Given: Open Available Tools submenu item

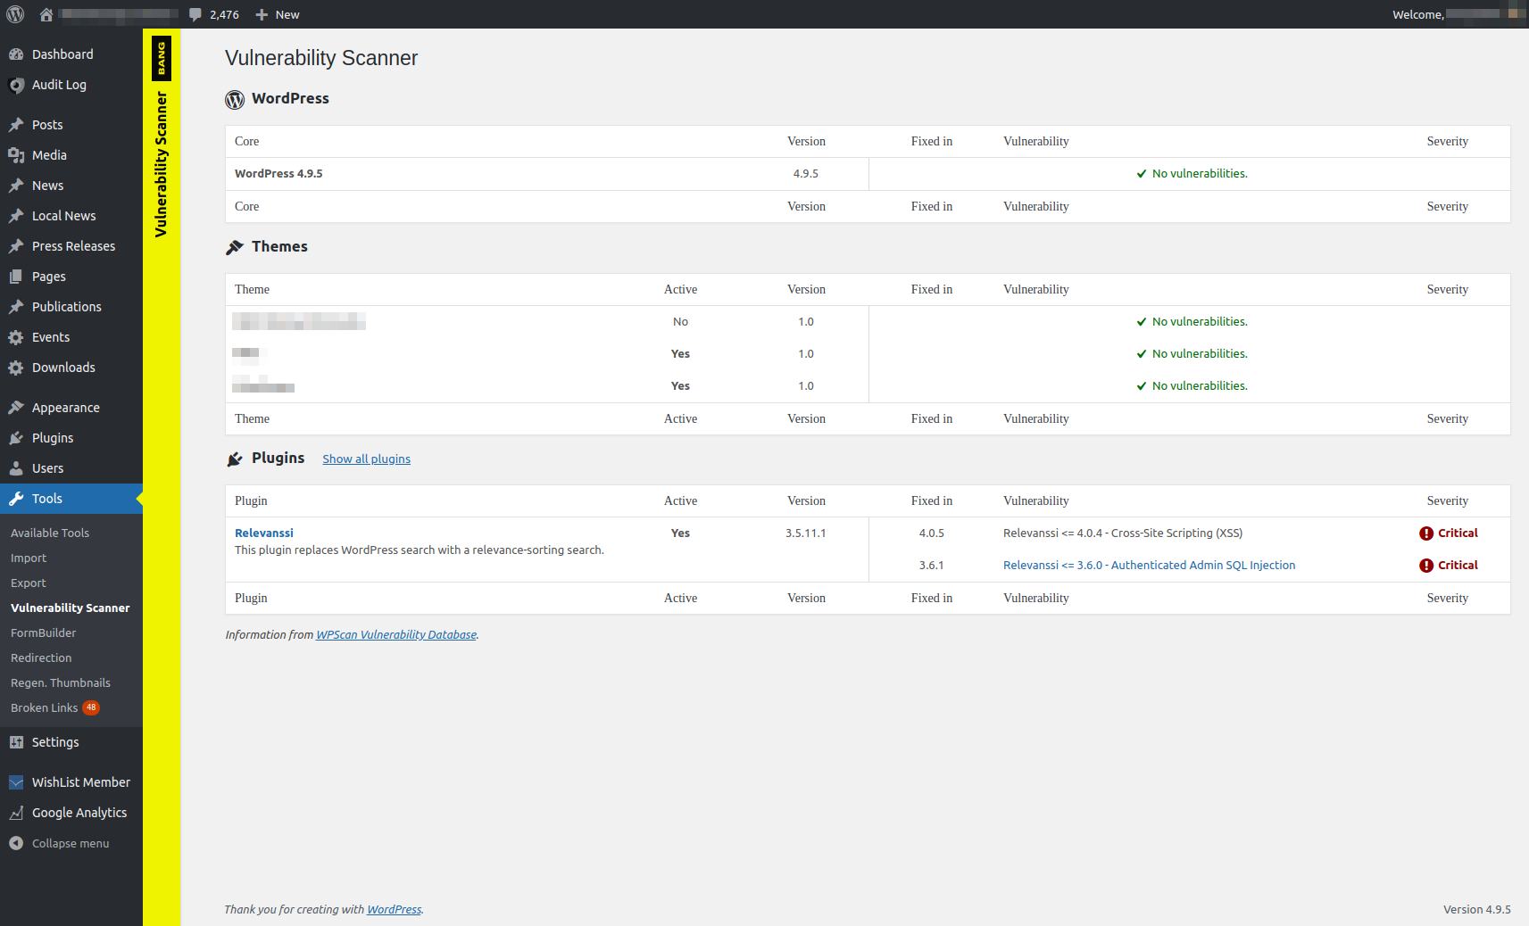Looking at the screenshot, I should coord(50,533).
